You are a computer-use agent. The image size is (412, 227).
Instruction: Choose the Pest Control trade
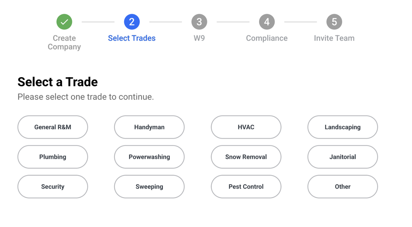(x=246, y=187)
